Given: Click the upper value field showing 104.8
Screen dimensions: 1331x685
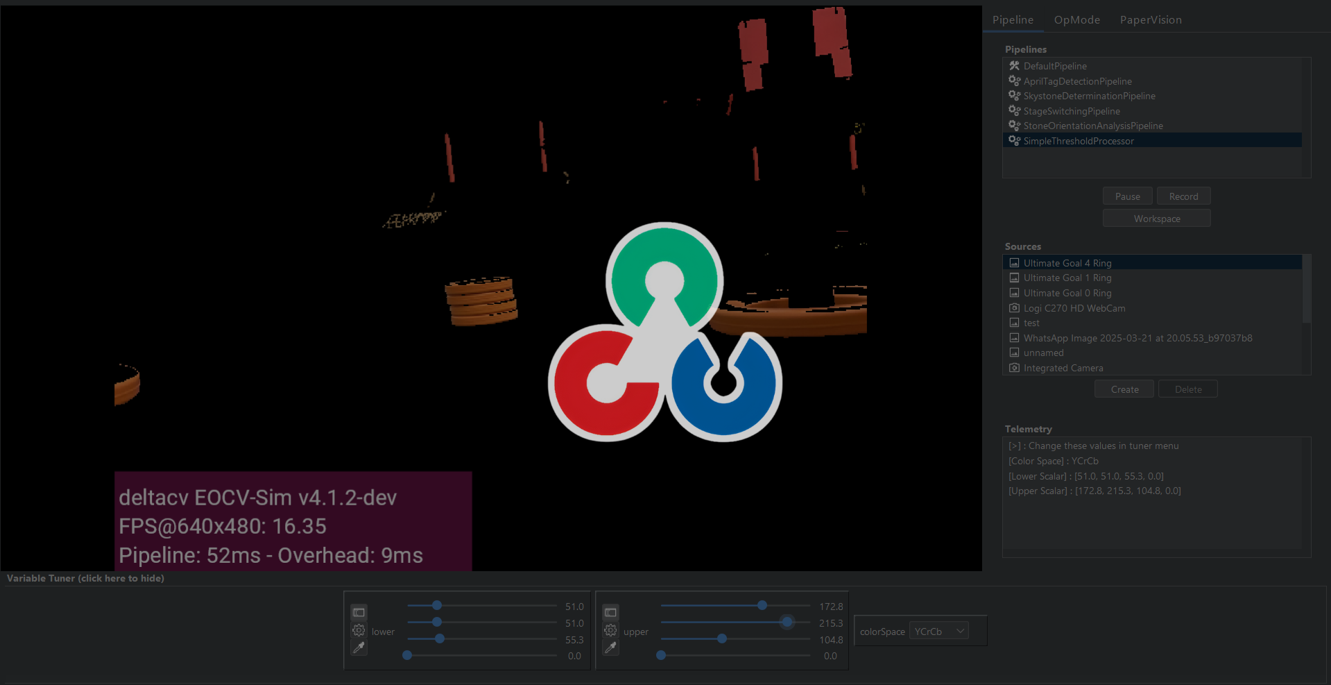Looking at the screenshot, I should click(831, 640).
